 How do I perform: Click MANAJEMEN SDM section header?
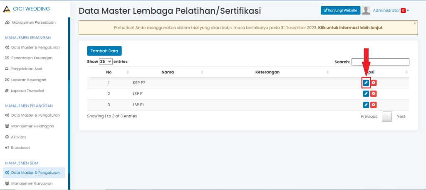tap(22, 163)
